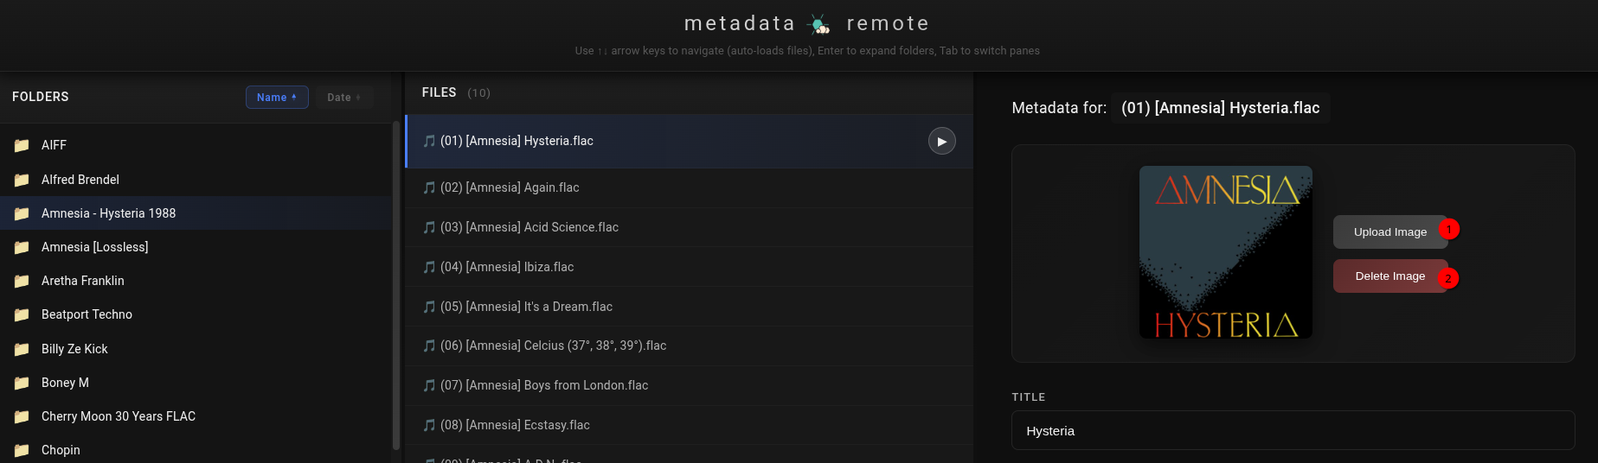Select the Amnesia - Hysteria 1988 folder
The image size is (1598, 463).
(196, 213)
